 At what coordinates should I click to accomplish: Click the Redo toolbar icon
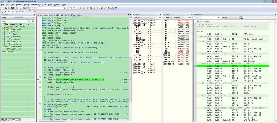(x=35, y=8)
